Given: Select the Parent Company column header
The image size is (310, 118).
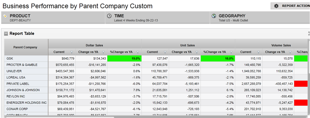Looking at the screenshot, I should 25,47.
